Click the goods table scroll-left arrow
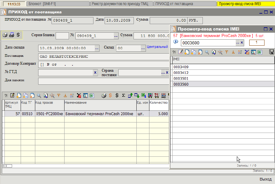Image resolution: width=275 pixels, height=184 pixels. click(4, 166)
